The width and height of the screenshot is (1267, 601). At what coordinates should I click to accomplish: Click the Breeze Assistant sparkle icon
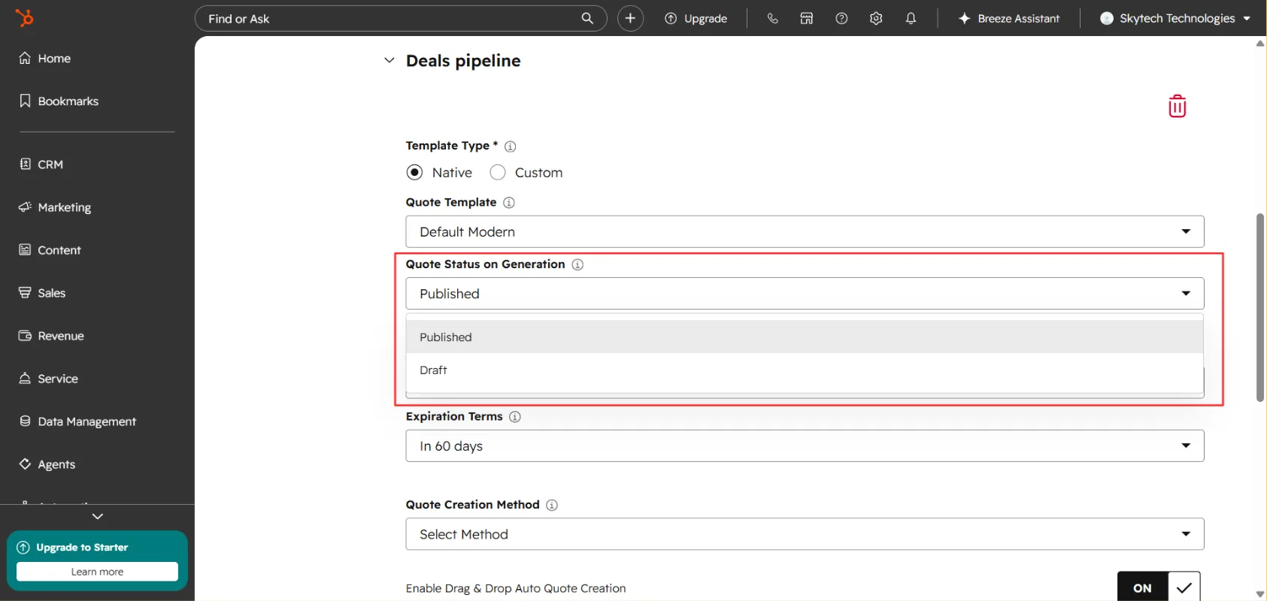965,18
